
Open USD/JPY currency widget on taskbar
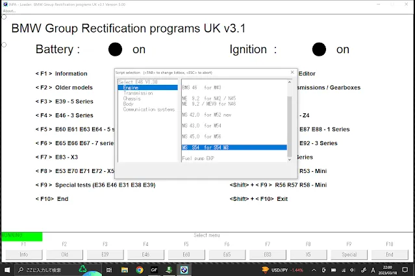pyautogui.click(x=282, y=270)
